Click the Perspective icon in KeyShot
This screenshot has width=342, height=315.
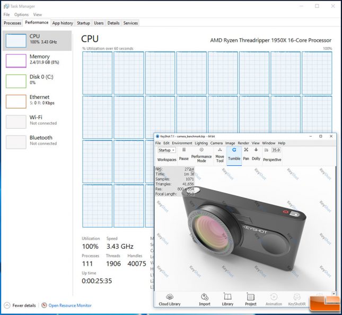(x=266, y=150)
